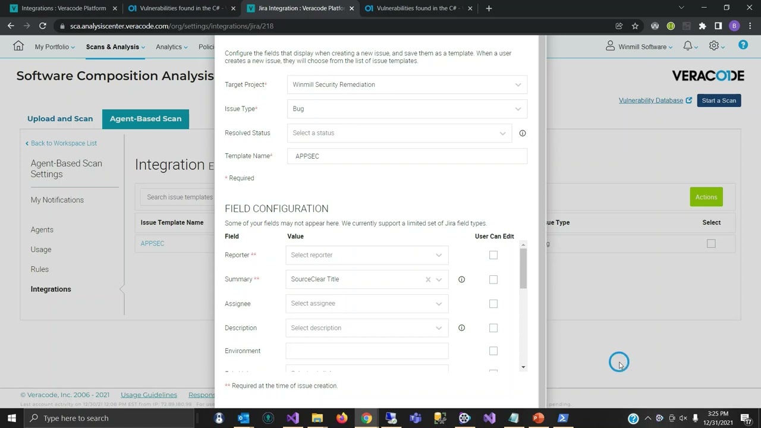Open the new tab plus button

click(489, 8)
